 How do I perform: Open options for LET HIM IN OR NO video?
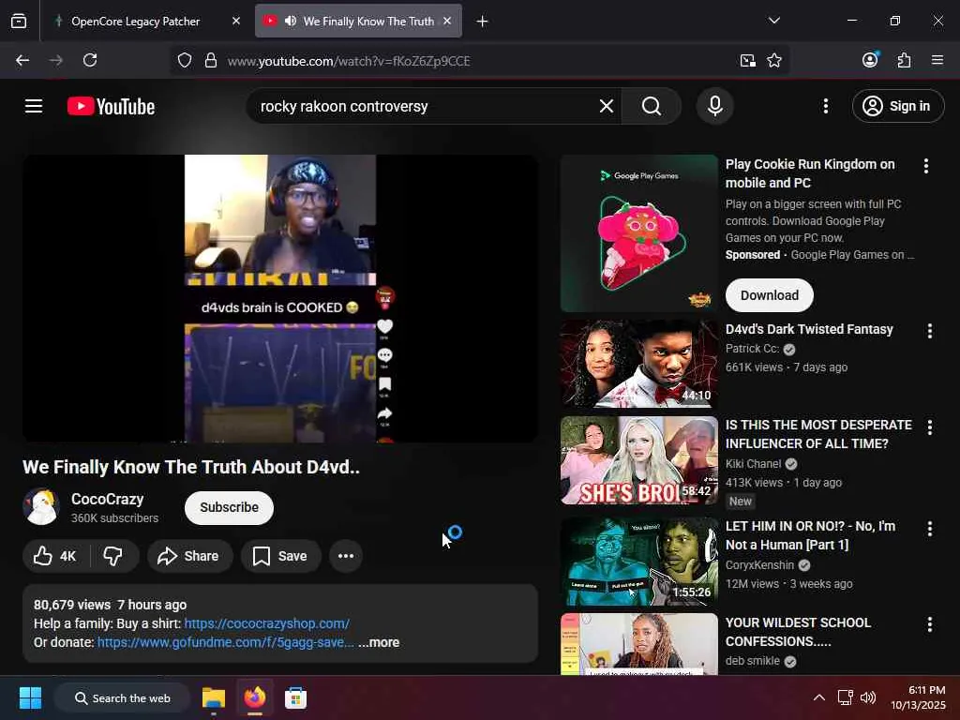[x=929, y=529]
